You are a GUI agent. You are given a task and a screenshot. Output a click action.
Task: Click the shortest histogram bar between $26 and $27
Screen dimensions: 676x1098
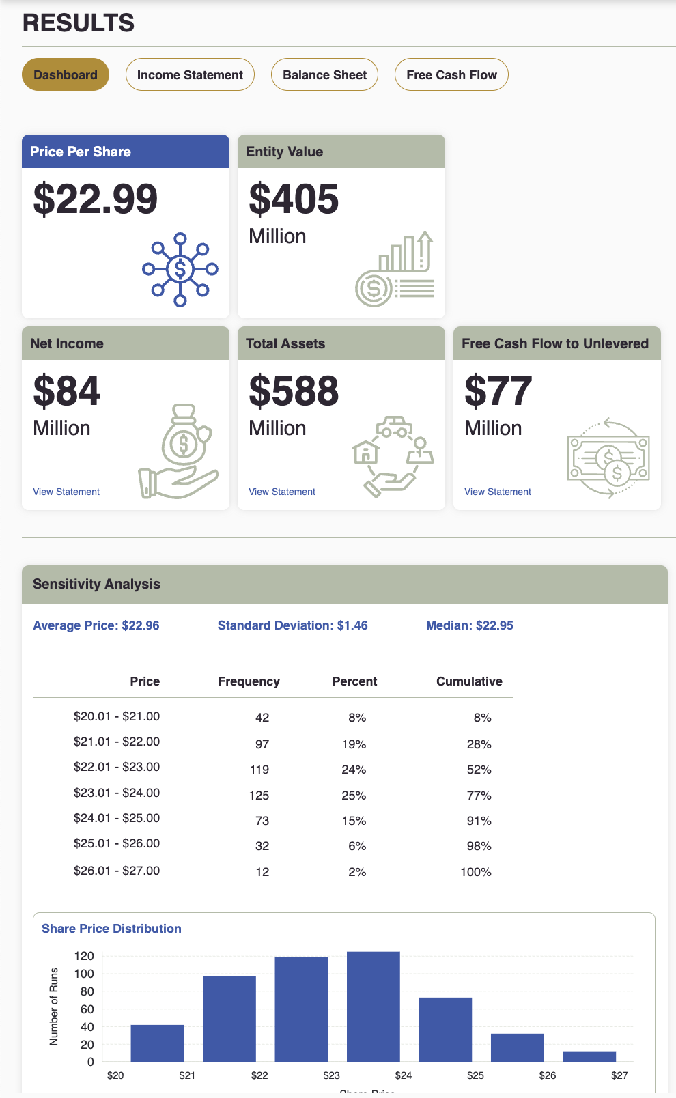(589, 1056)
